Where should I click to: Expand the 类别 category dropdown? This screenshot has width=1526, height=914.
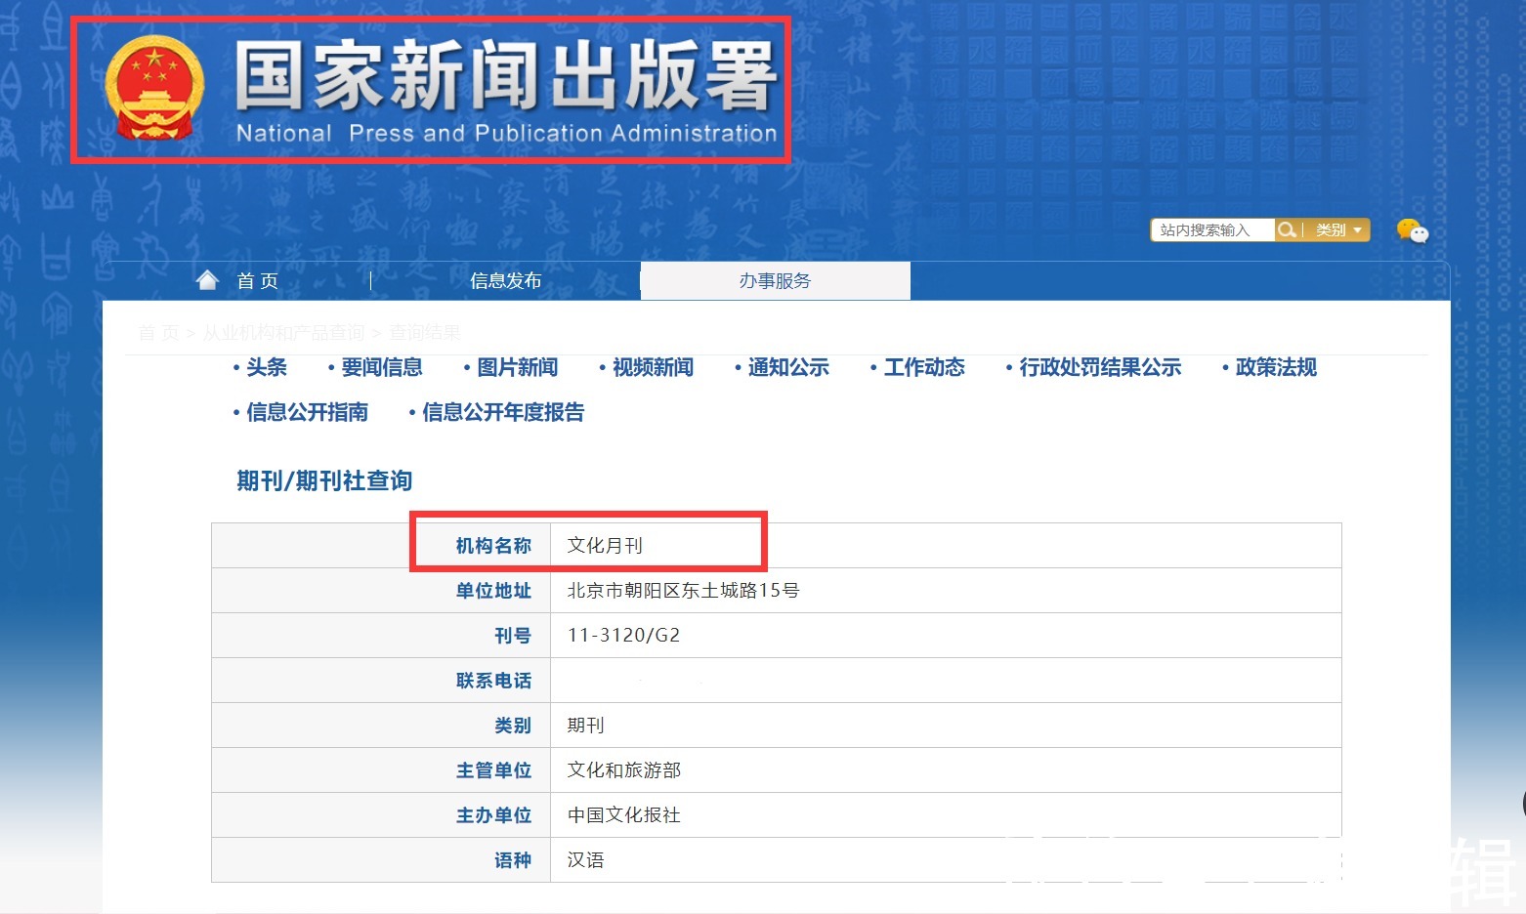(1337, 230)
